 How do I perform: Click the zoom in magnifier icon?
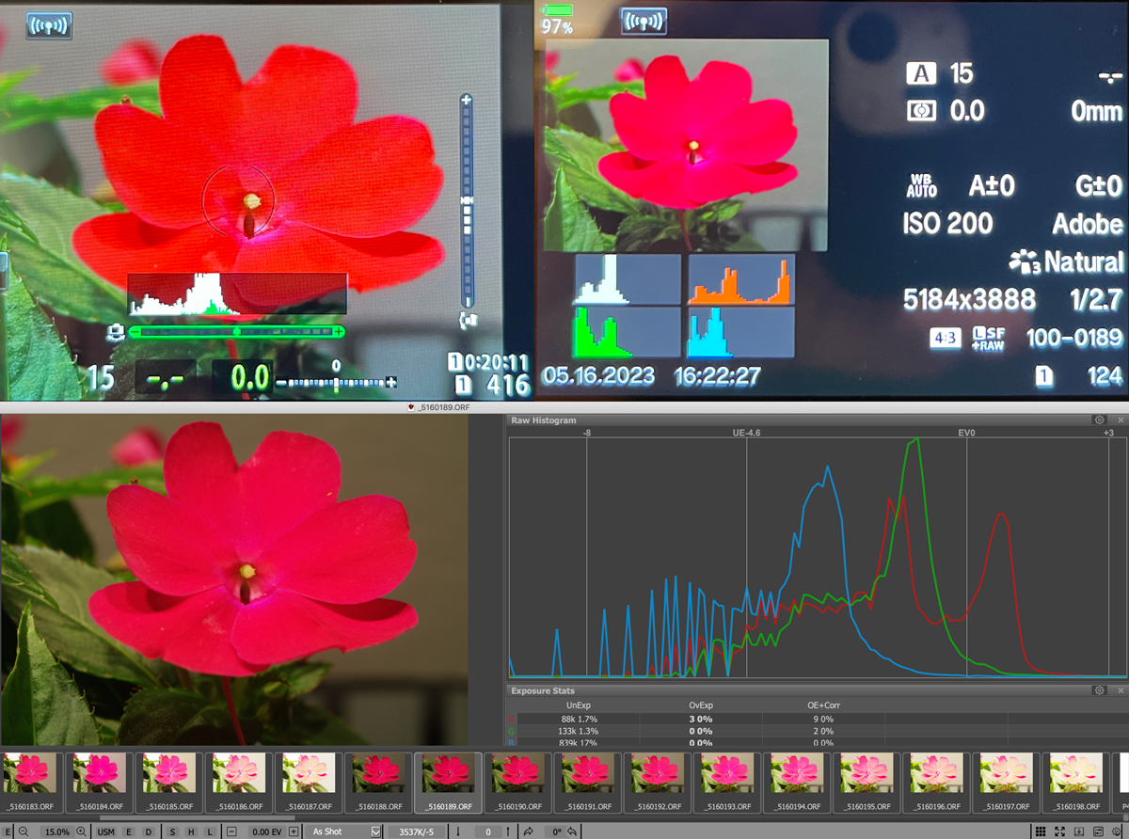pos(82,831)
